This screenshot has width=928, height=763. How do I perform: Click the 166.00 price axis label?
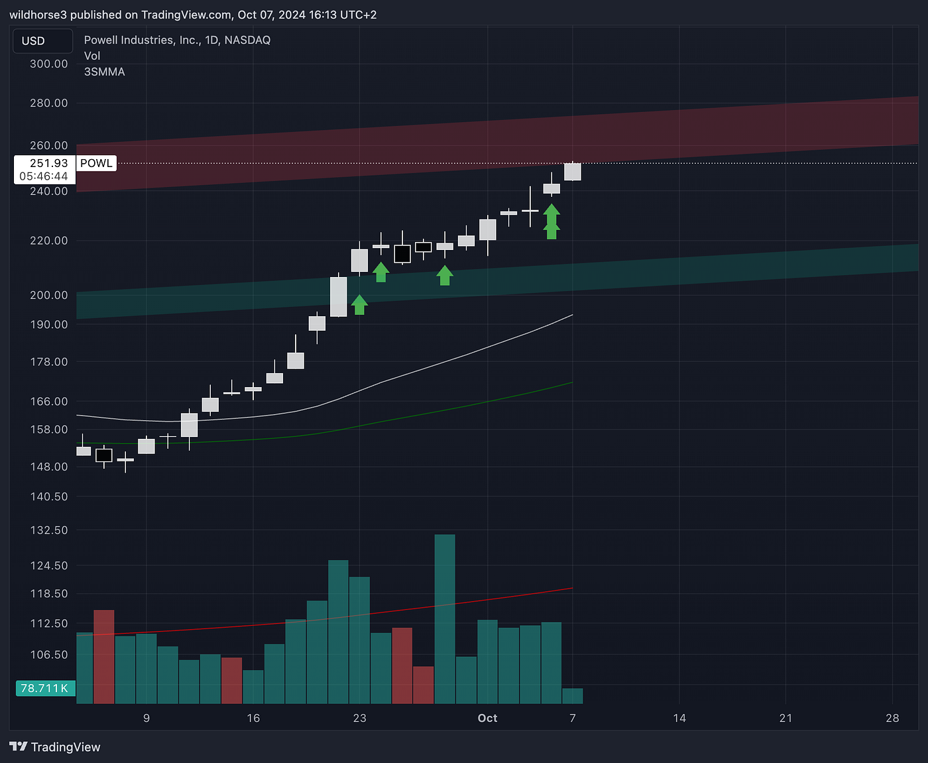tap(49, 401)
